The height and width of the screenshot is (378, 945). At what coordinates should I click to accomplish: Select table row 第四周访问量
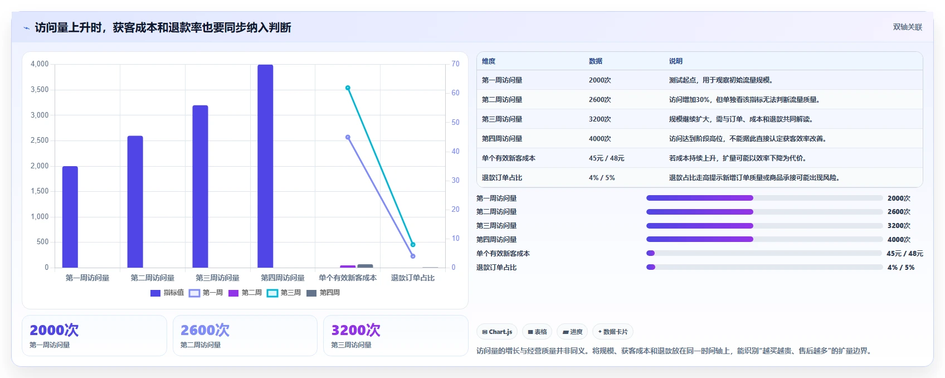pos(700,139)
